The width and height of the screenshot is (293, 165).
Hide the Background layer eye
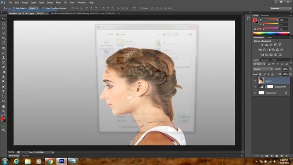pos(255,93)
